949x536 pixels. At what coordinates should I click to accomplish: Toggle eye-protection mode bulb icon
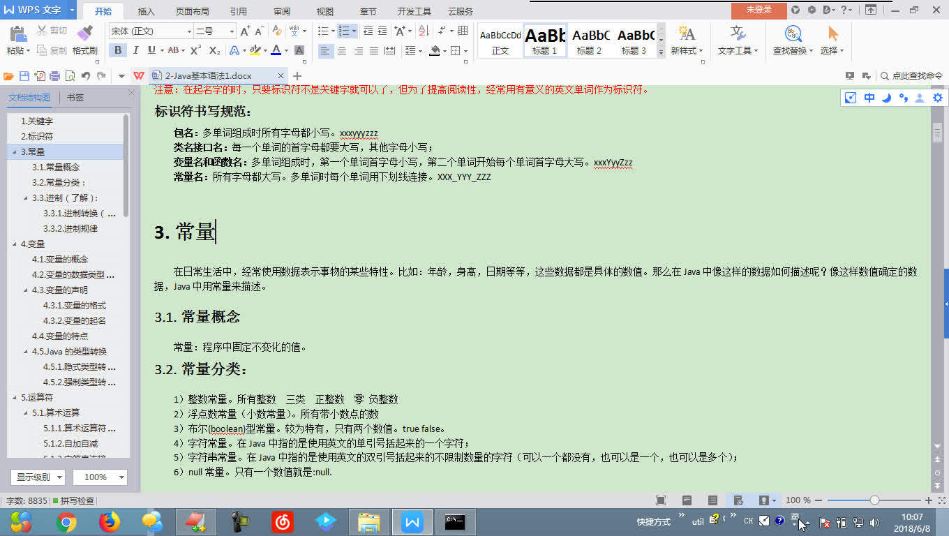764,500
